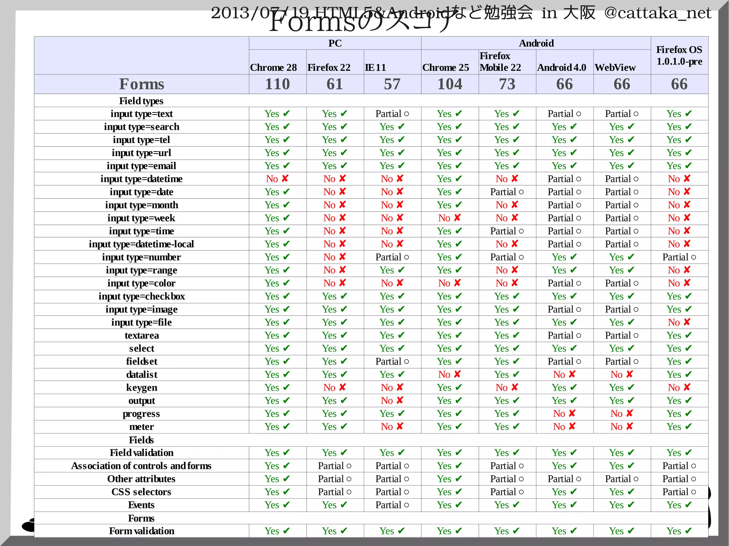Click the red cross for datetime under Chrome 28
Viewport: 729px width, 546px height.
(285, 179)
